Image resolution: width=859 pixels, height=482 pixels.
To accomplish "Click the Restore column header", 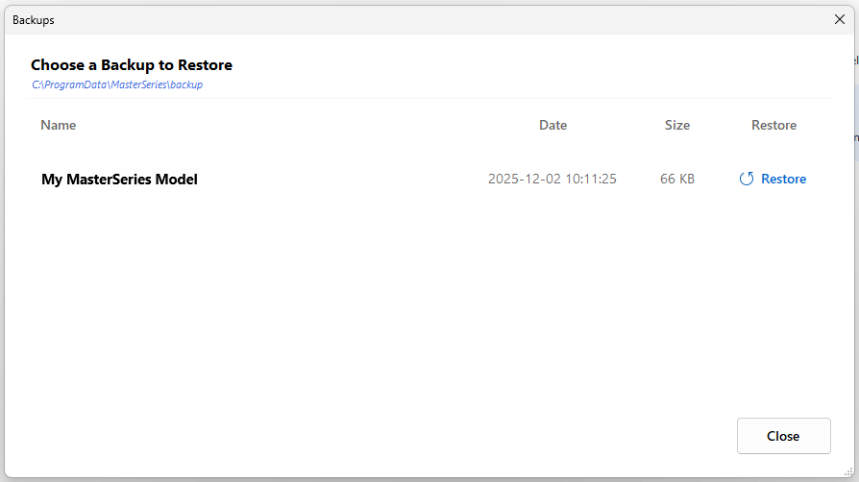I will click(773, 125).
